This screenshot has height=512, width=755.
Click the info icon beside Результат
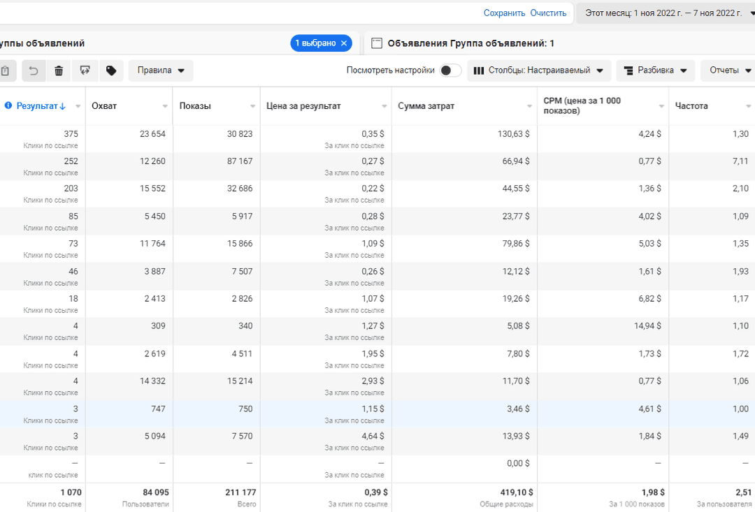point(8,106)
